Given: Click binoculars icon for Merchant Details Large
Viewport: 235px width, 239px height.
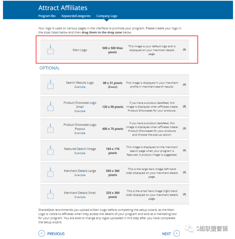Looking at the screenshot, I should click(x=184, y=172).
